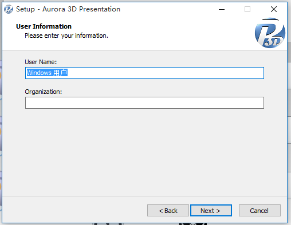
Task: Close the Aurora 3D Presentation setup
Action: coord(274,9)
